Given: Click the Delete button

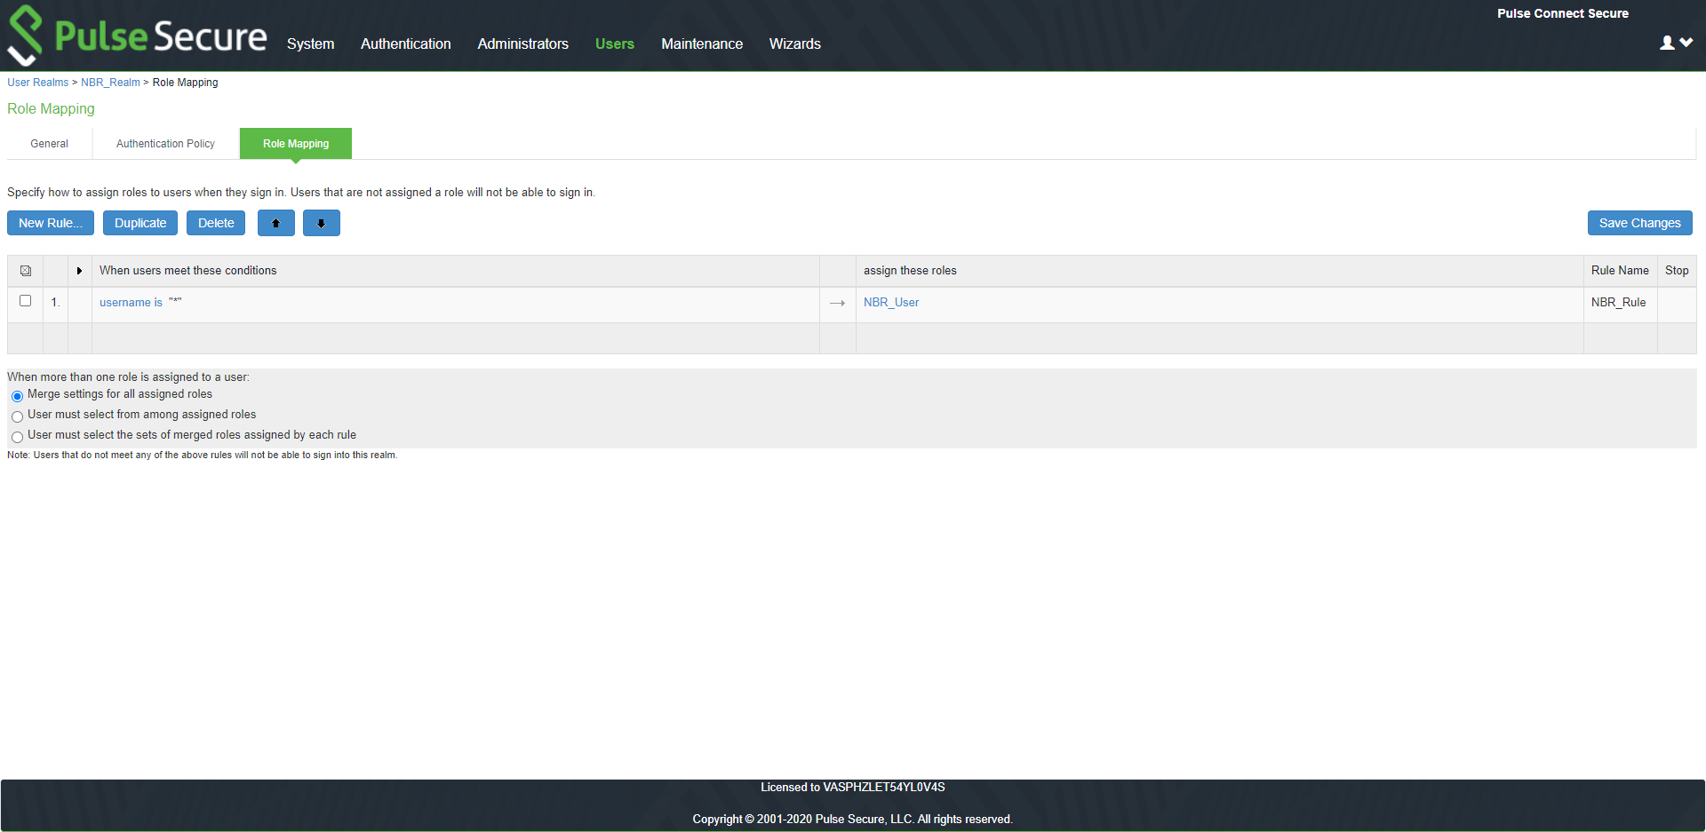Looking at the screenshot, I should click(x=216, y=223).
